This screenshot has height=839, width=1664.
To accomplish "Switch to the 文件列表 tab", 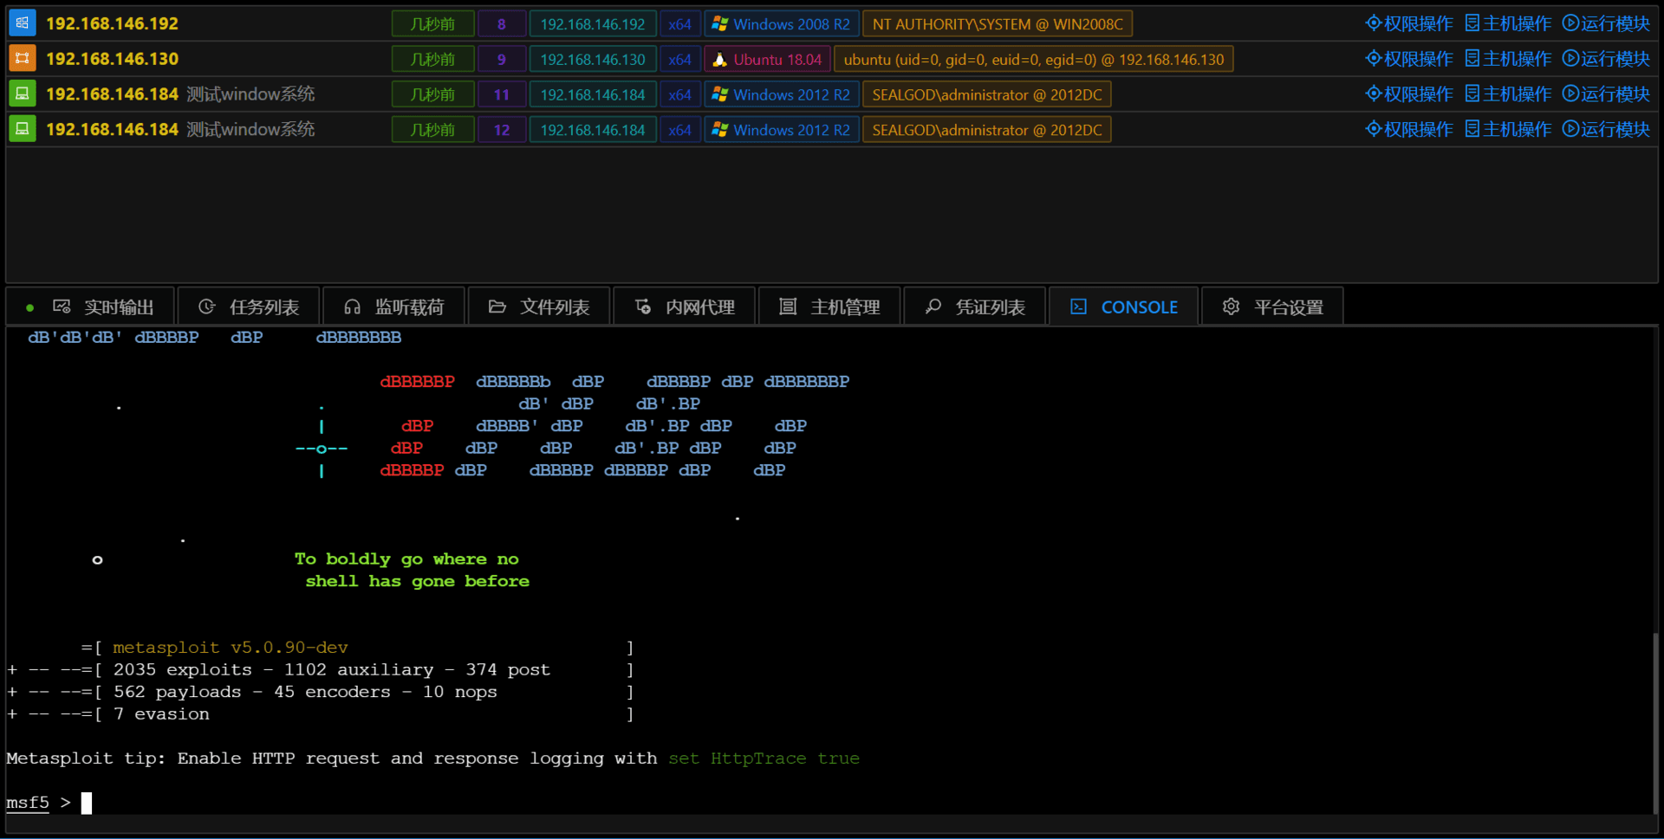I will click(x=539, y=307).
